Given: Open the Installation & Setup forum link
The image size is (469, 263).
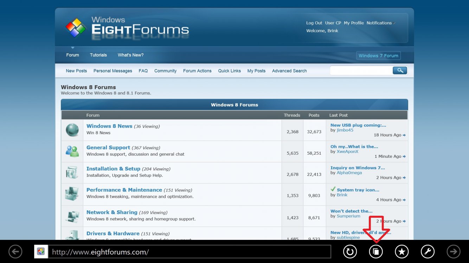Looking at the screenshot, I should pyautogui.click(x=113, y=169).
